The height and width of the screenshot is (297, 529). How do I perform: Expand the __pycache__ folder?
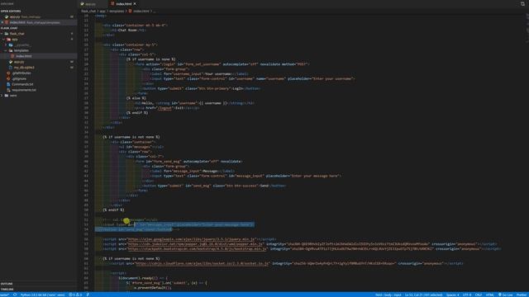[6, 45]
